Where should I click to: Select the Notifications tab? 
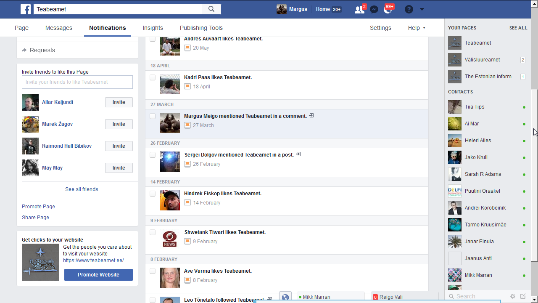pos(108,28)
